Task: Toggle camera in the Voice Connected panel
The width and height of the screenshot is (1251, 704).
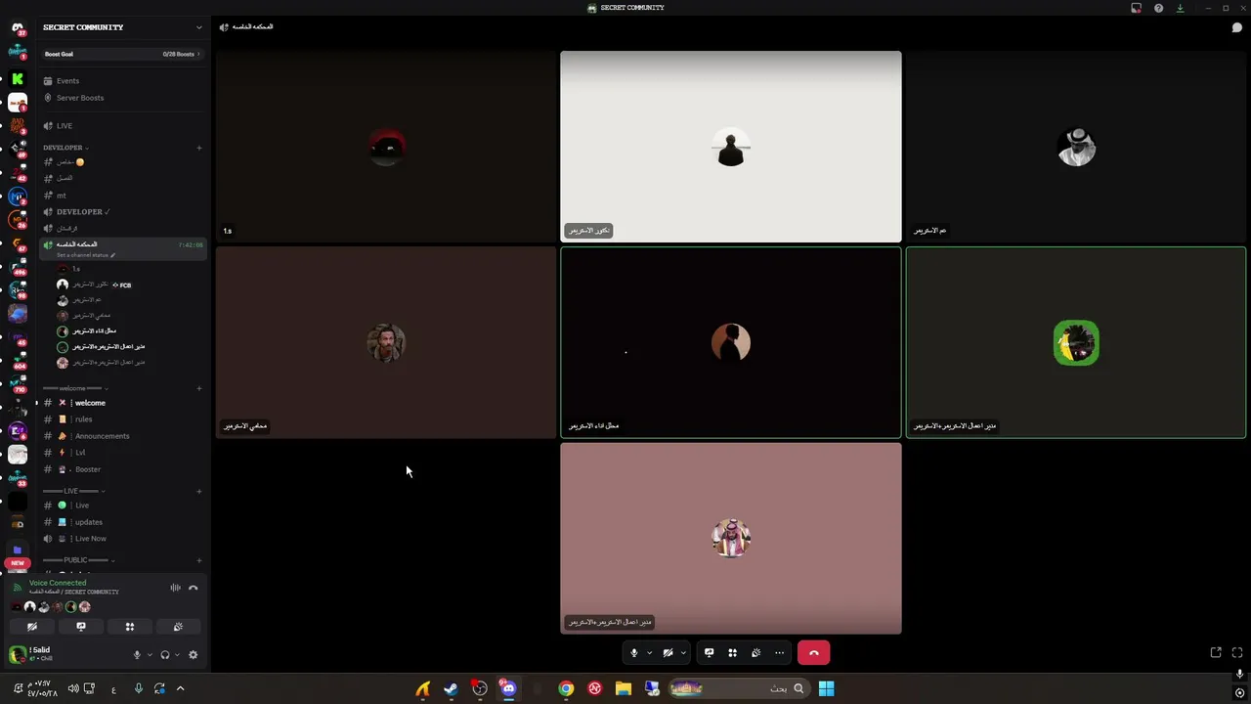Action: click(x=32, y=627)
